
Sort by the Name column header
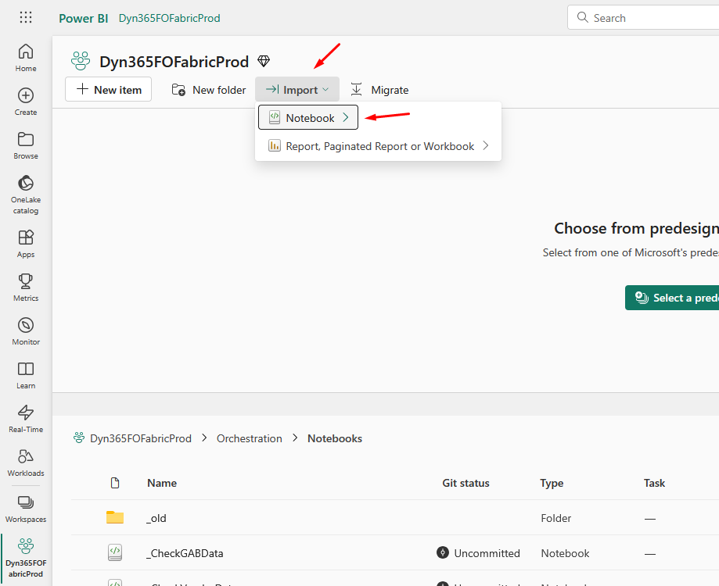162,483
